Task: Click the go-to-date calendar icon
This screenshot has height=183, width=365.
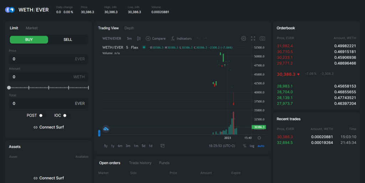Action: pos(163,146)
